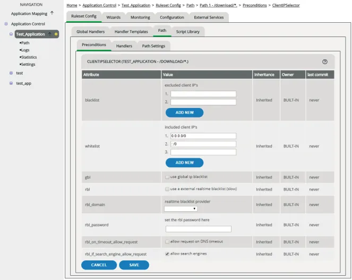Expand the test_app tree node
This screenshot has height=280, width=352.
click(x=11, y=83)
